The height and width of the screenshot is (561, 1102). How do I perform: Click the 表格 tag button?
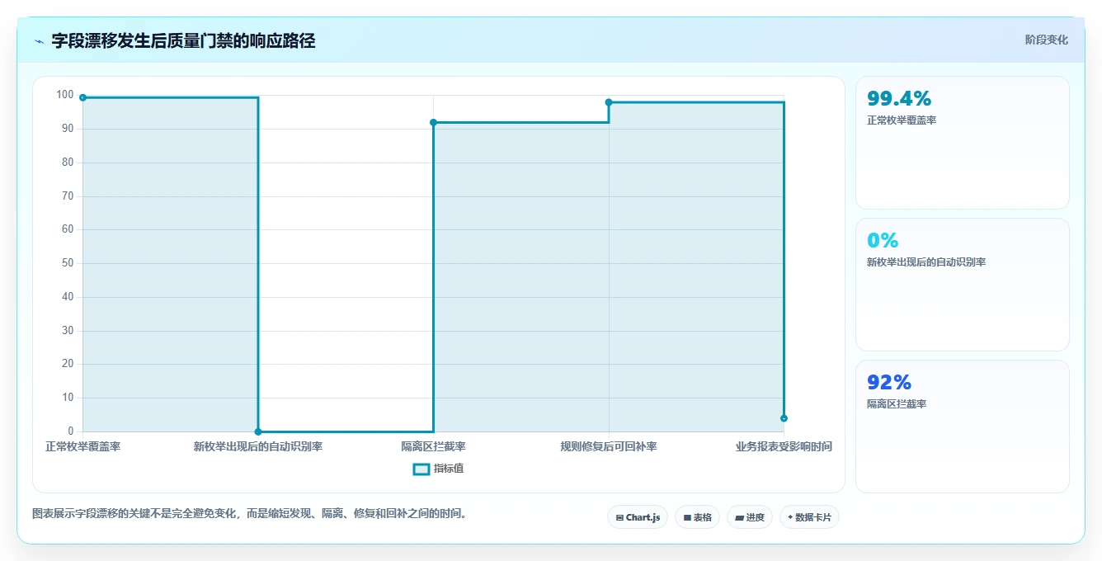pyautogui.click(x=697, y=517)
